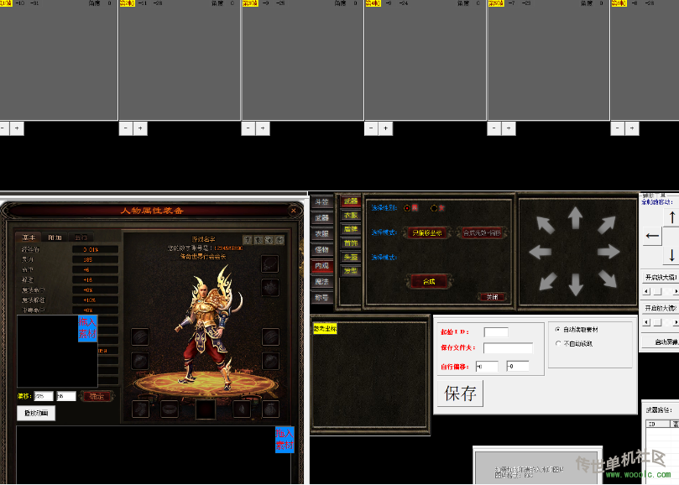Click the white ← move-left button

652,236
